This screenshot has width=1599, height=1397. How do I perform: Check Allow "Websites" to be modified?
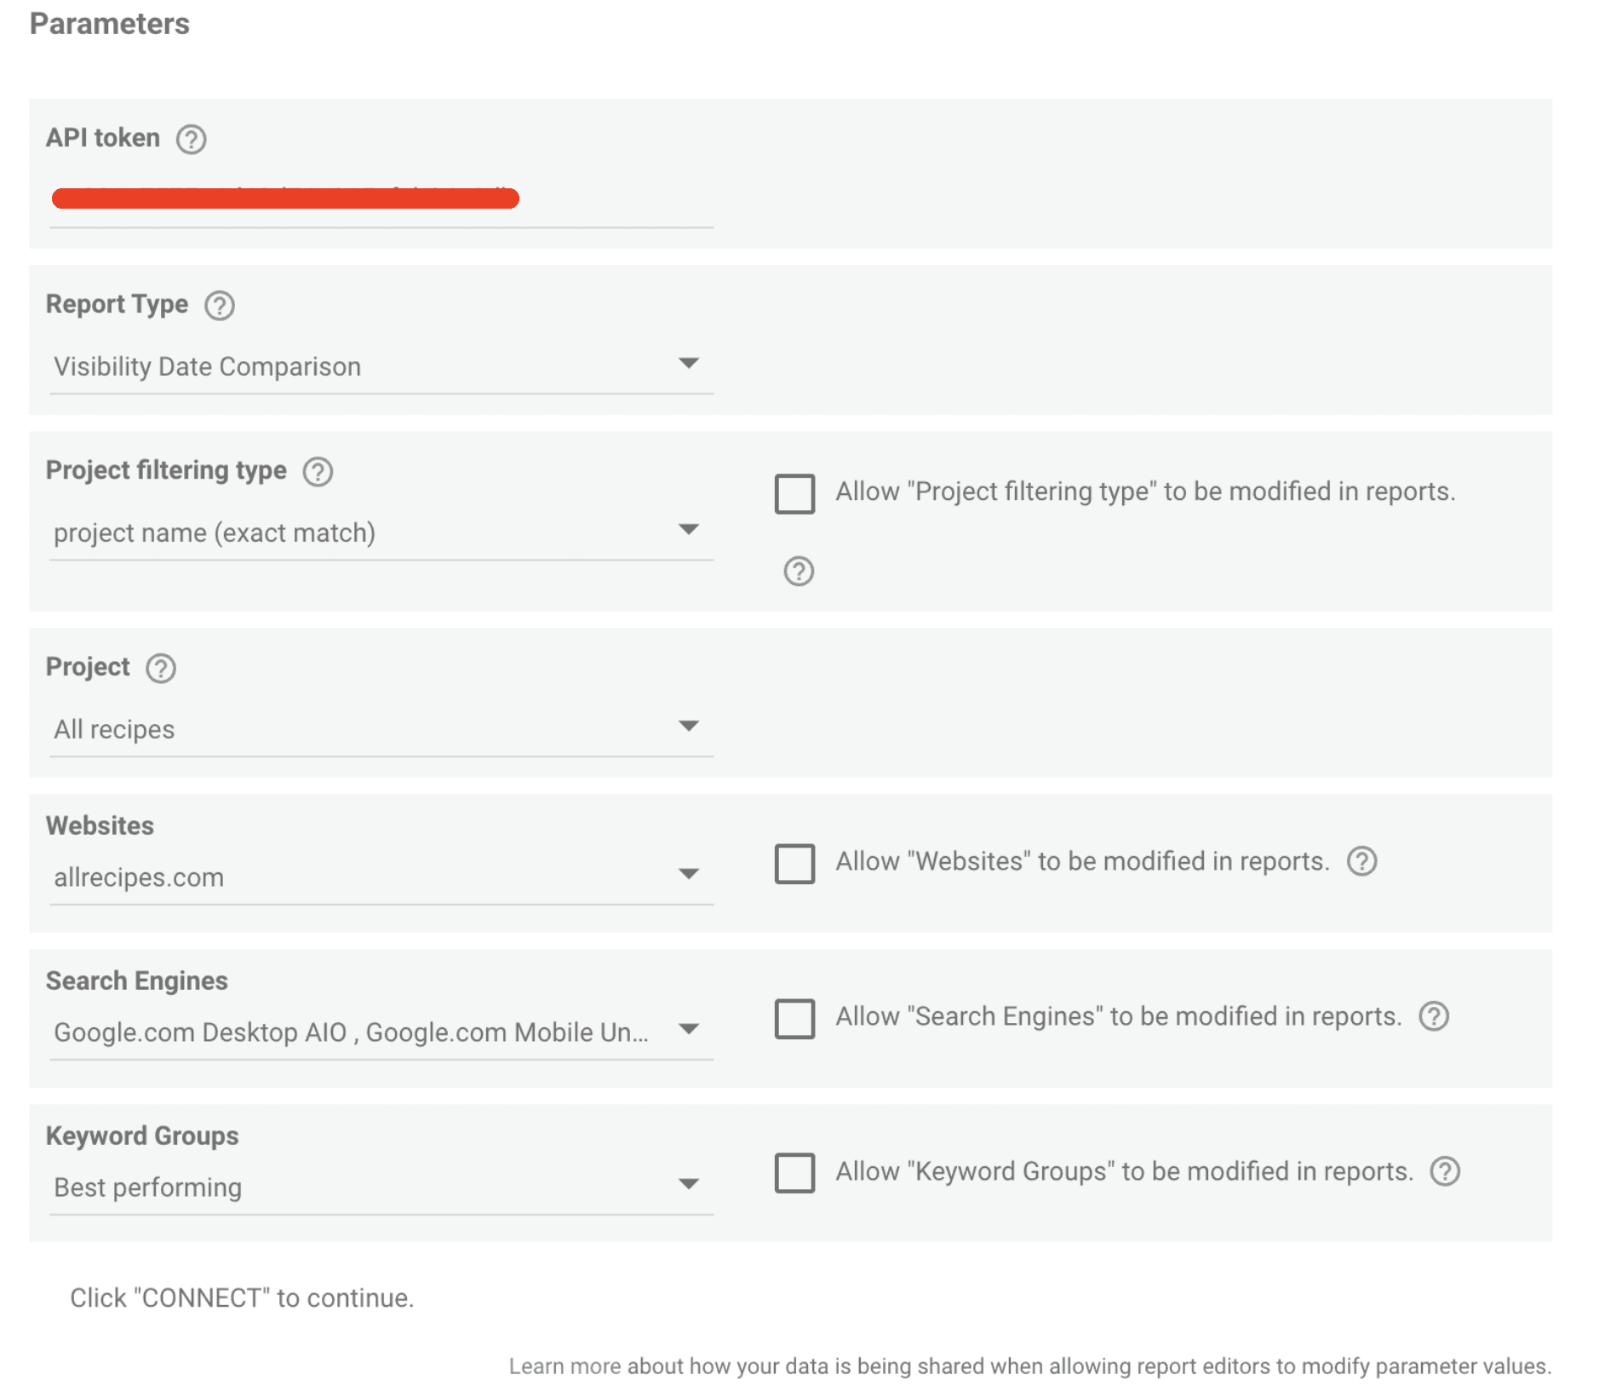(x=794, y=864)
